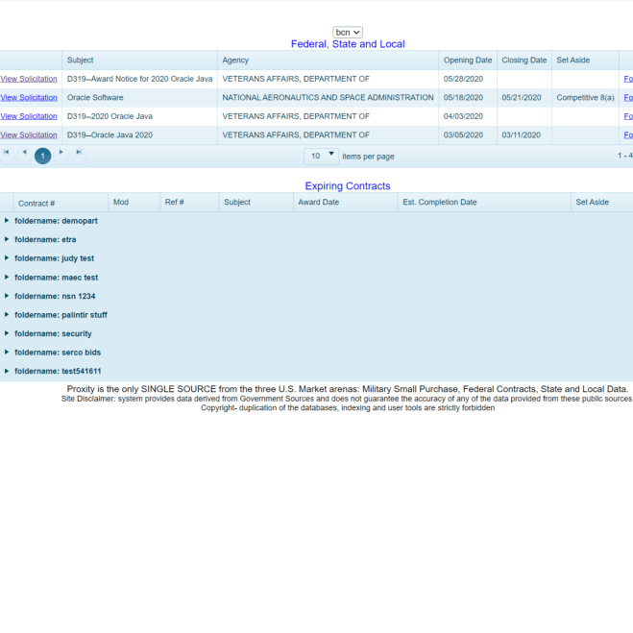This screenshot has width=633, height=633.
Task: Sort contracts by Contract # header
Action: tap(61, 203)
